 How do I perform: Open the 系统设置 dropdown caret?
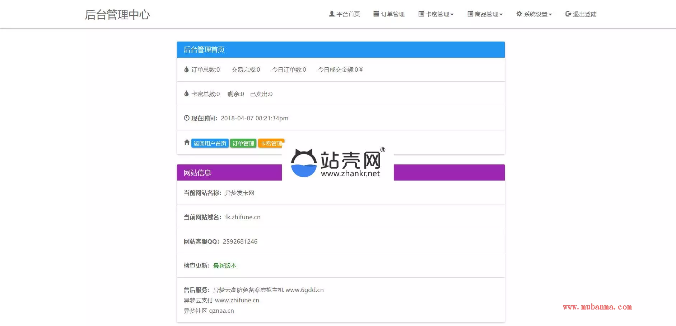[550, 15]
